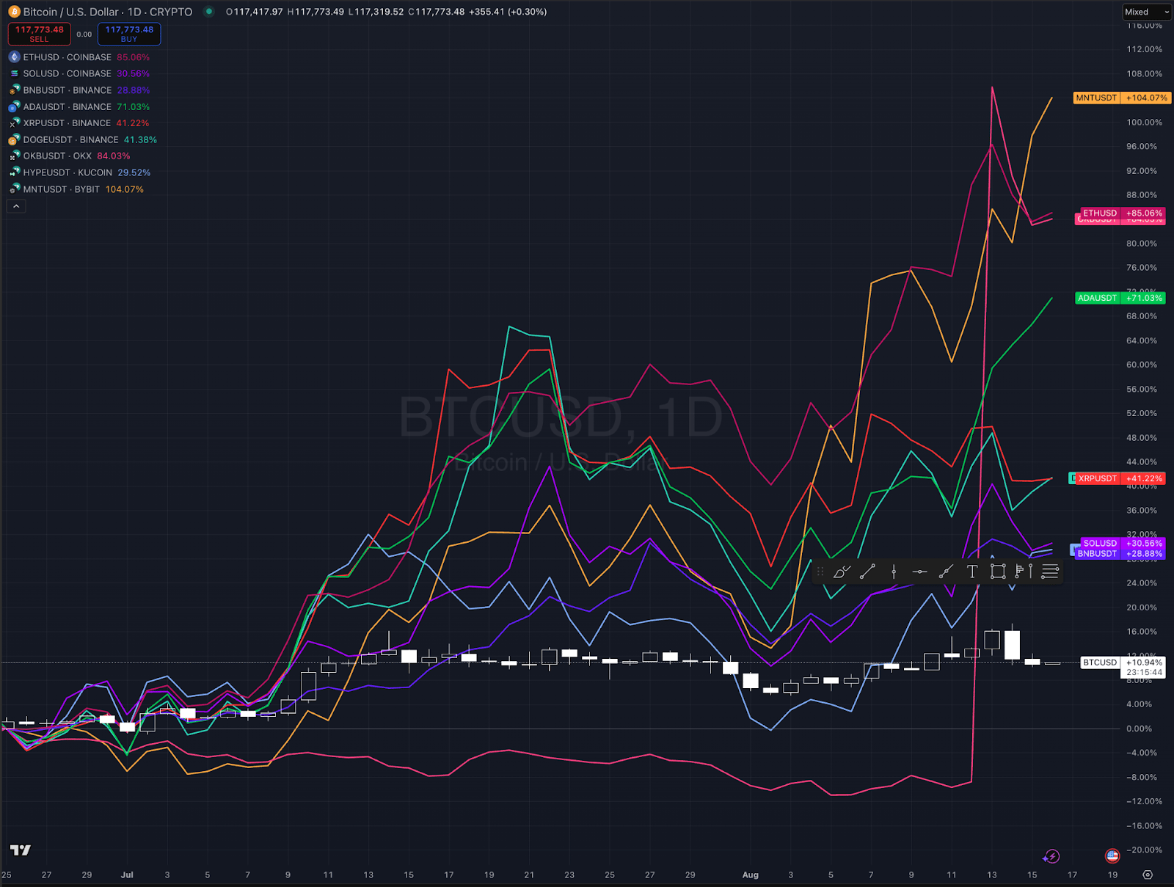Select the Horizontal line tool

(919, 572)
